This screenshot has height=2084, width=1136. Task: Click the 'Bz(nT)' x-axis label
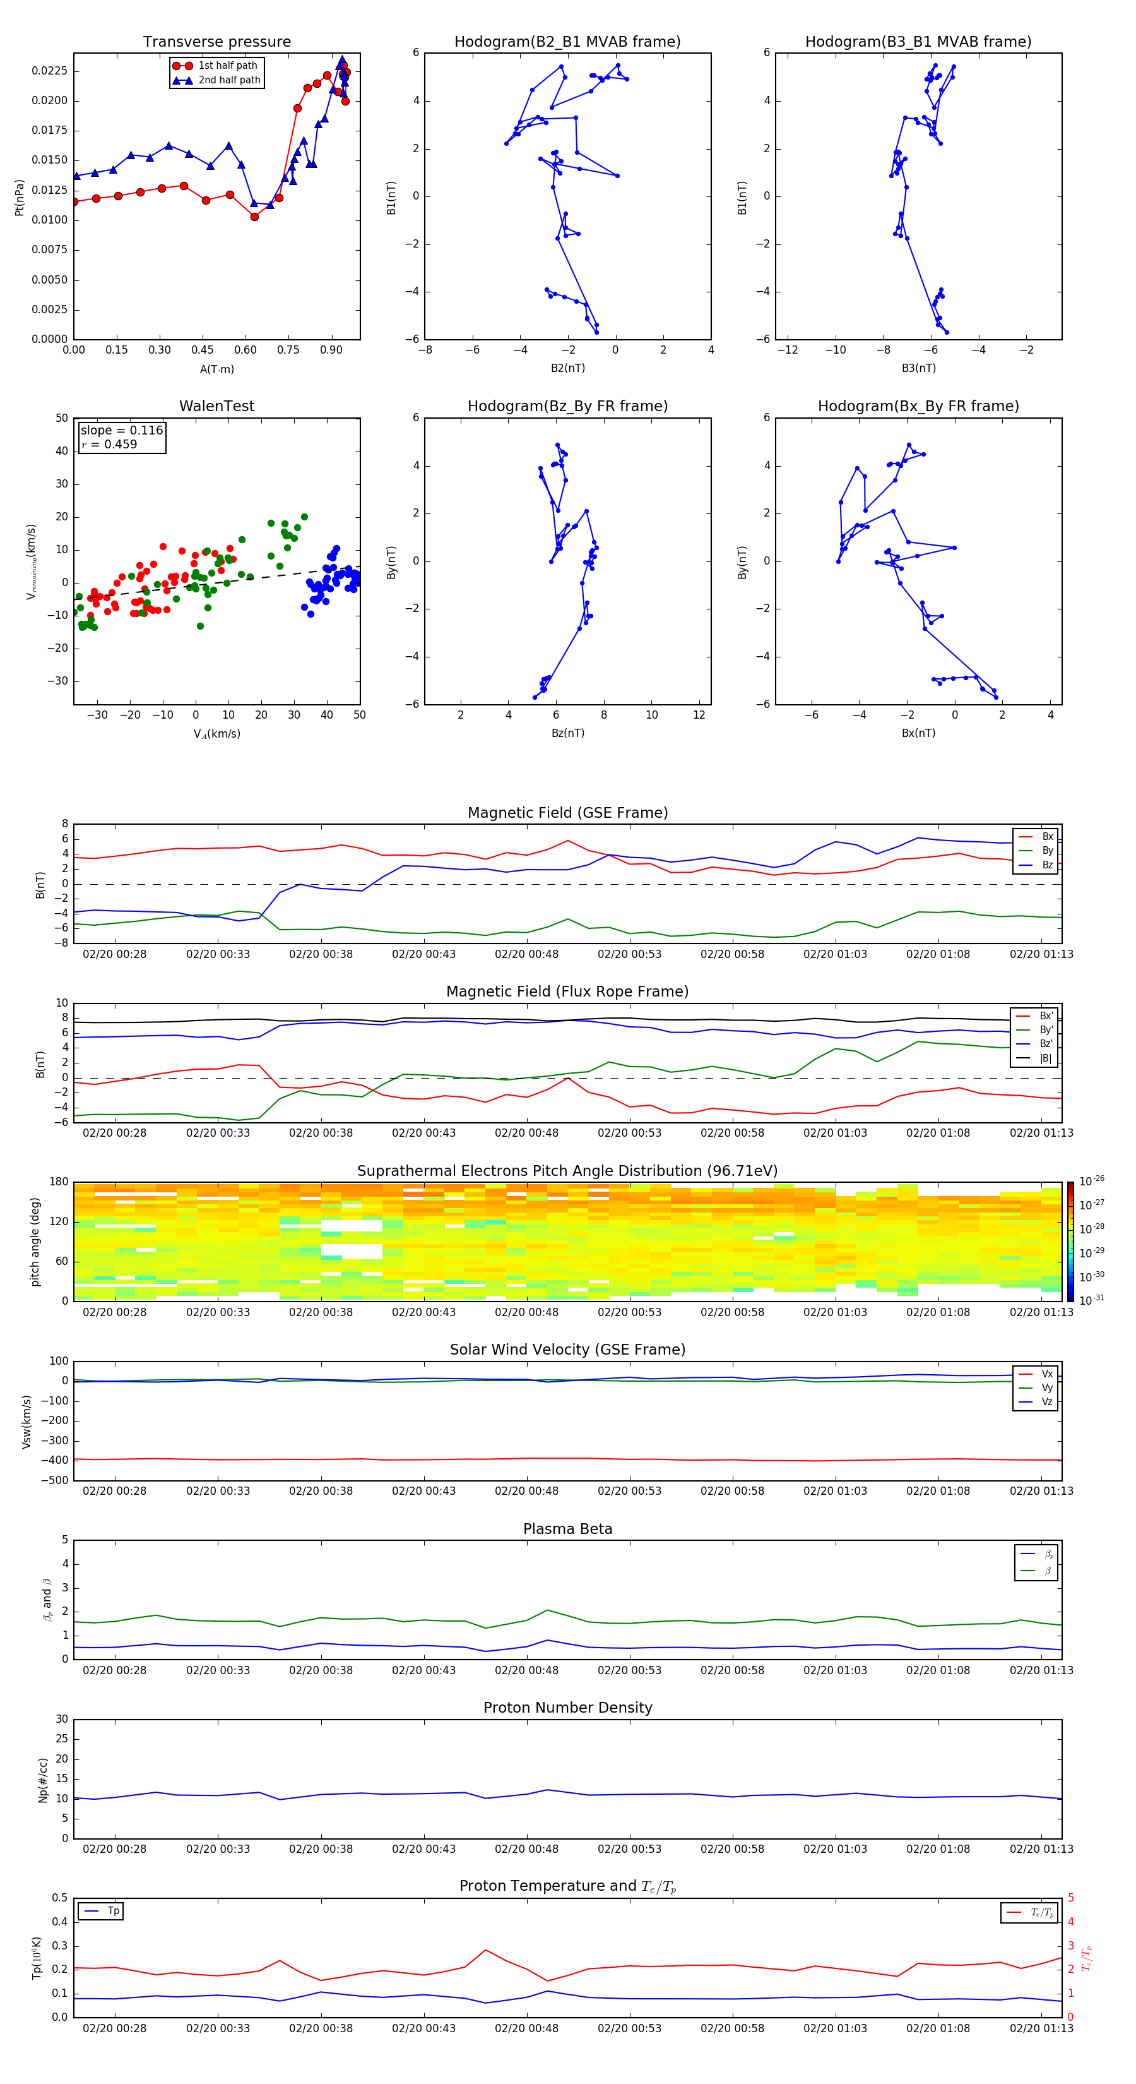coord(567,733)
